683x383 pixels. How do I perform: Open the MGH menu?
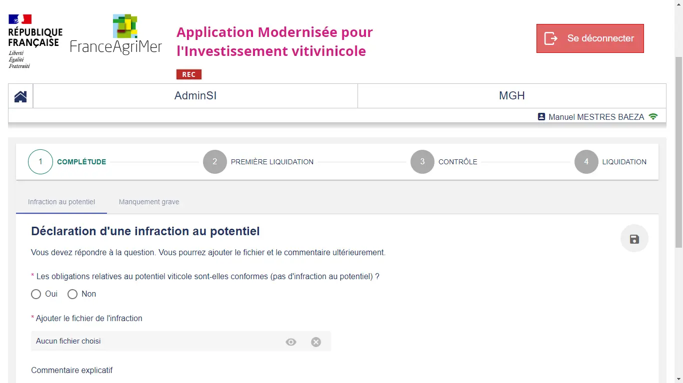click(x=512, y=96)
